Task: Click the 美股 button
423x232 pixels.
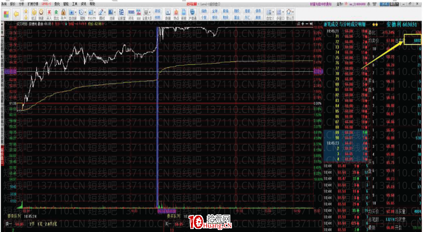Action: point(258,17)
